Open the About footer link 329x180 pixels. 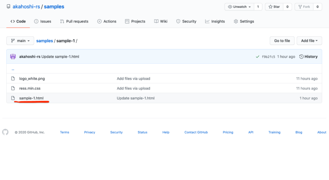322,132
